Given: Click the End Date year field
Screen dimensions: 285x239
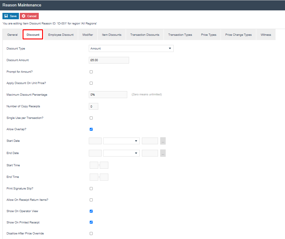Looking at the screenshot, I should pos(150,153).
